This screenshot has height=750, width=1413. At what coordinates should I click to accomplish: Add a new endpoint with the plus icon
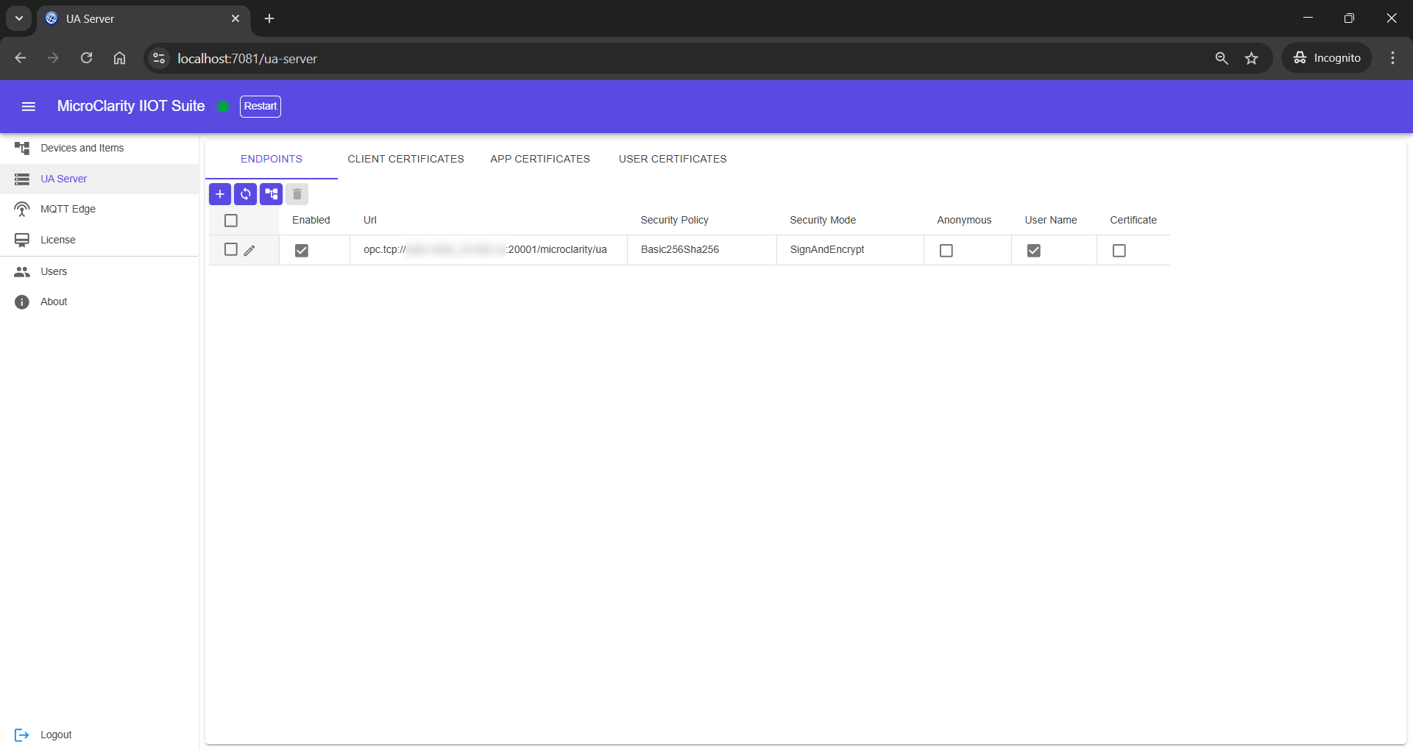tap(220, 194)
